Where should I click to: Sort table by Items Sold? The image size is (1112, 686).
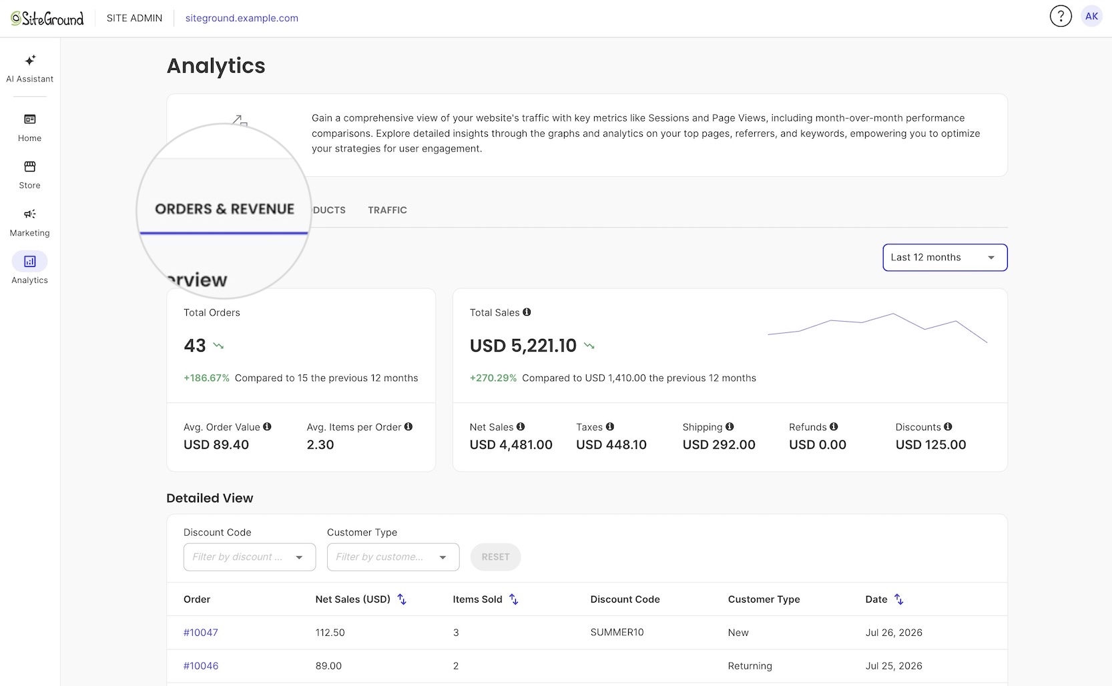click(513, 599)
